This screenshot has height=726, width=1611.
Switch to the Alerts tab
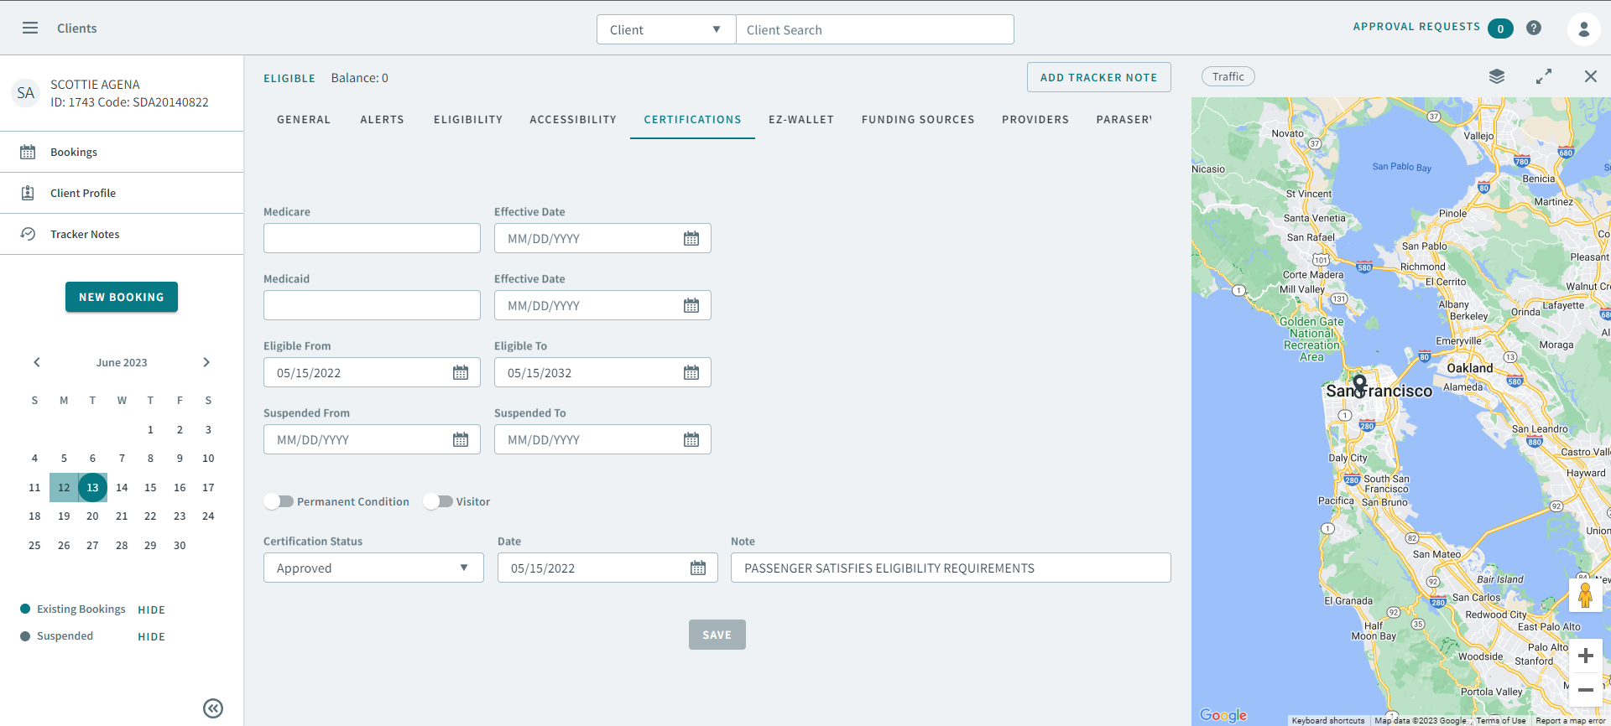click(x=382, y=120)
